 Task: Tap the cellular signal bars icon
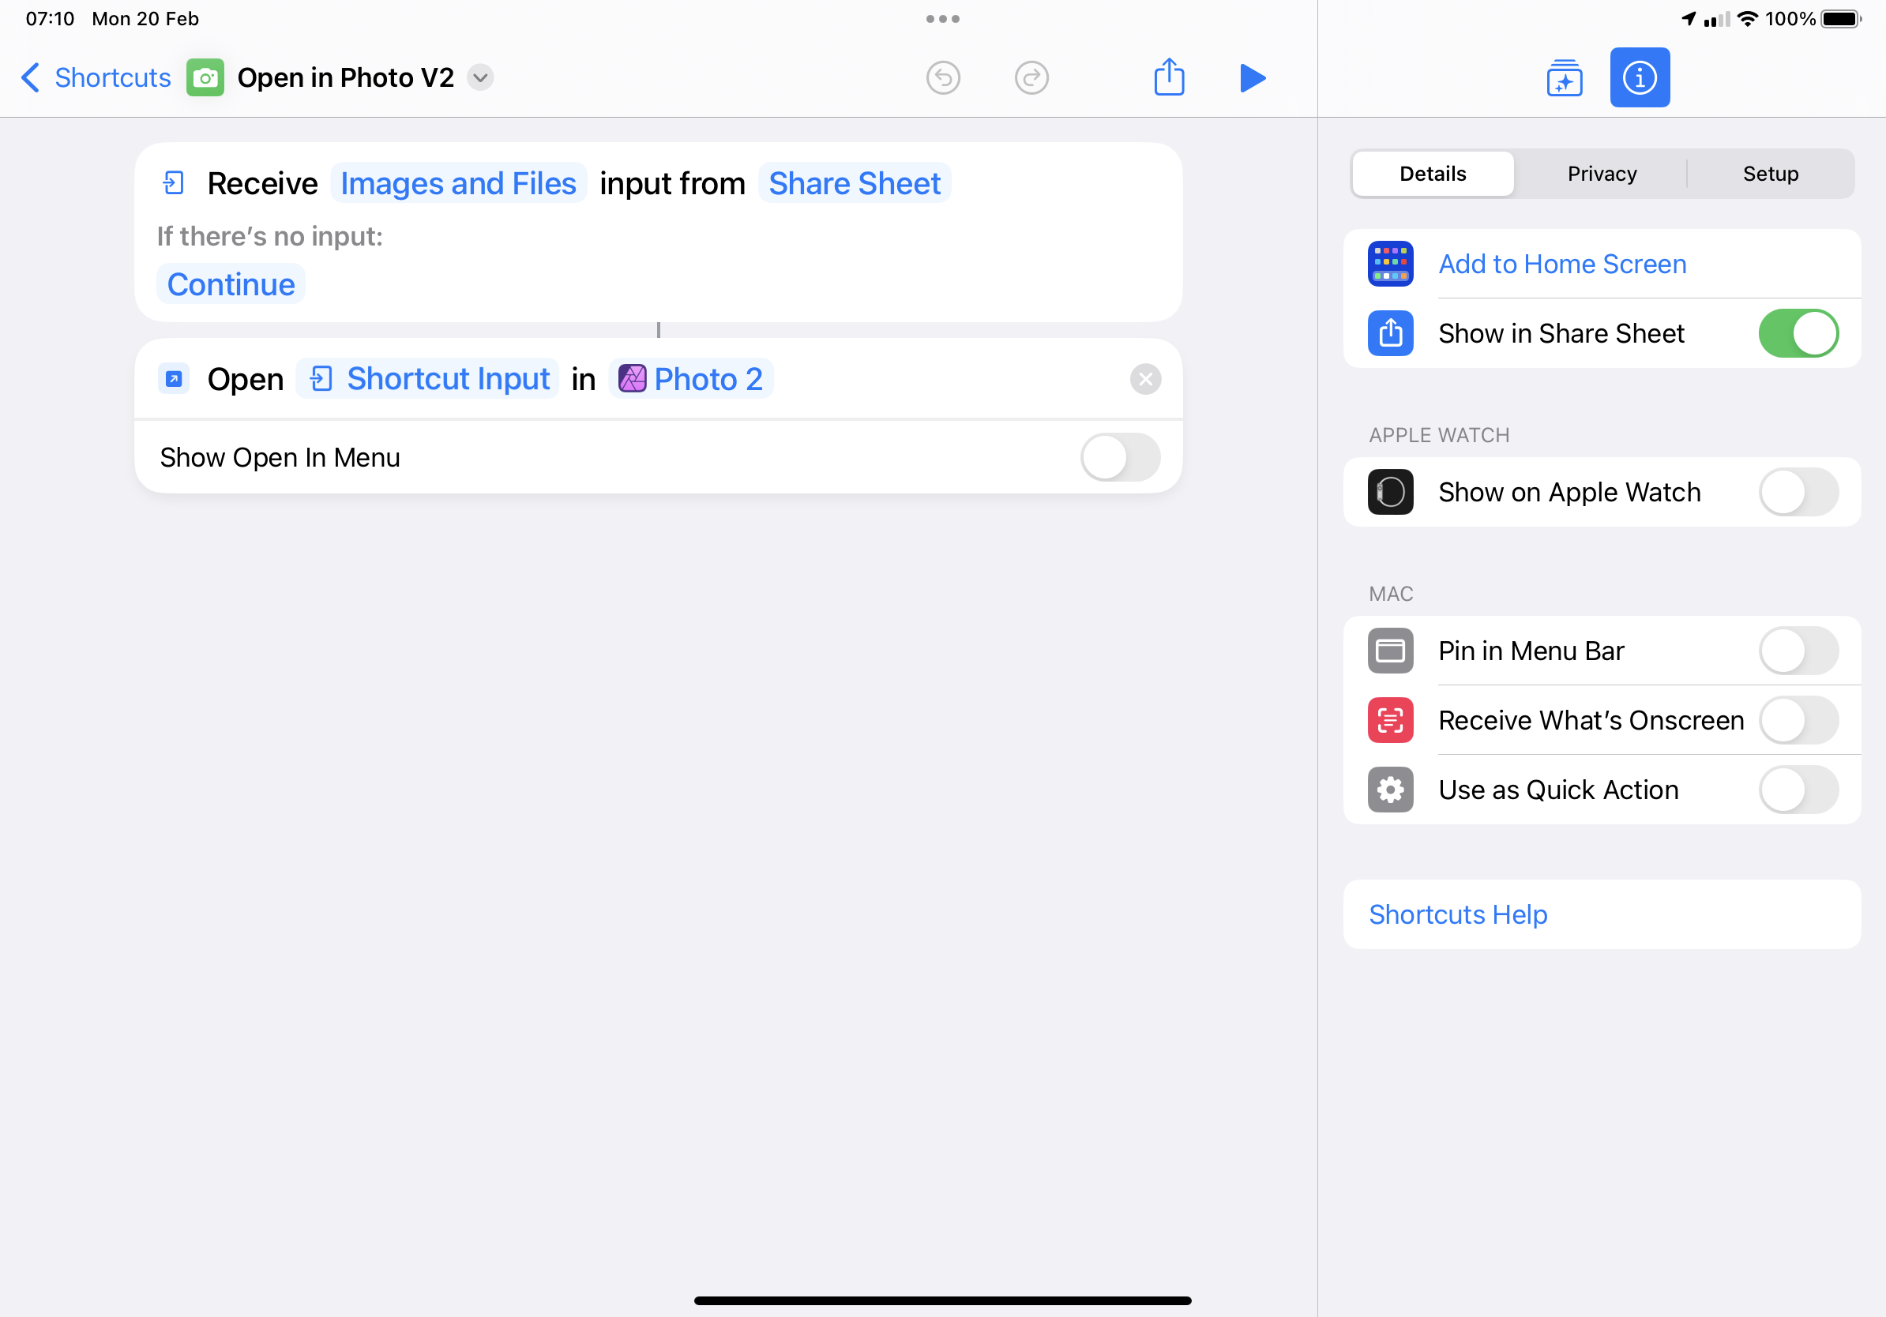coord(1716,19)
